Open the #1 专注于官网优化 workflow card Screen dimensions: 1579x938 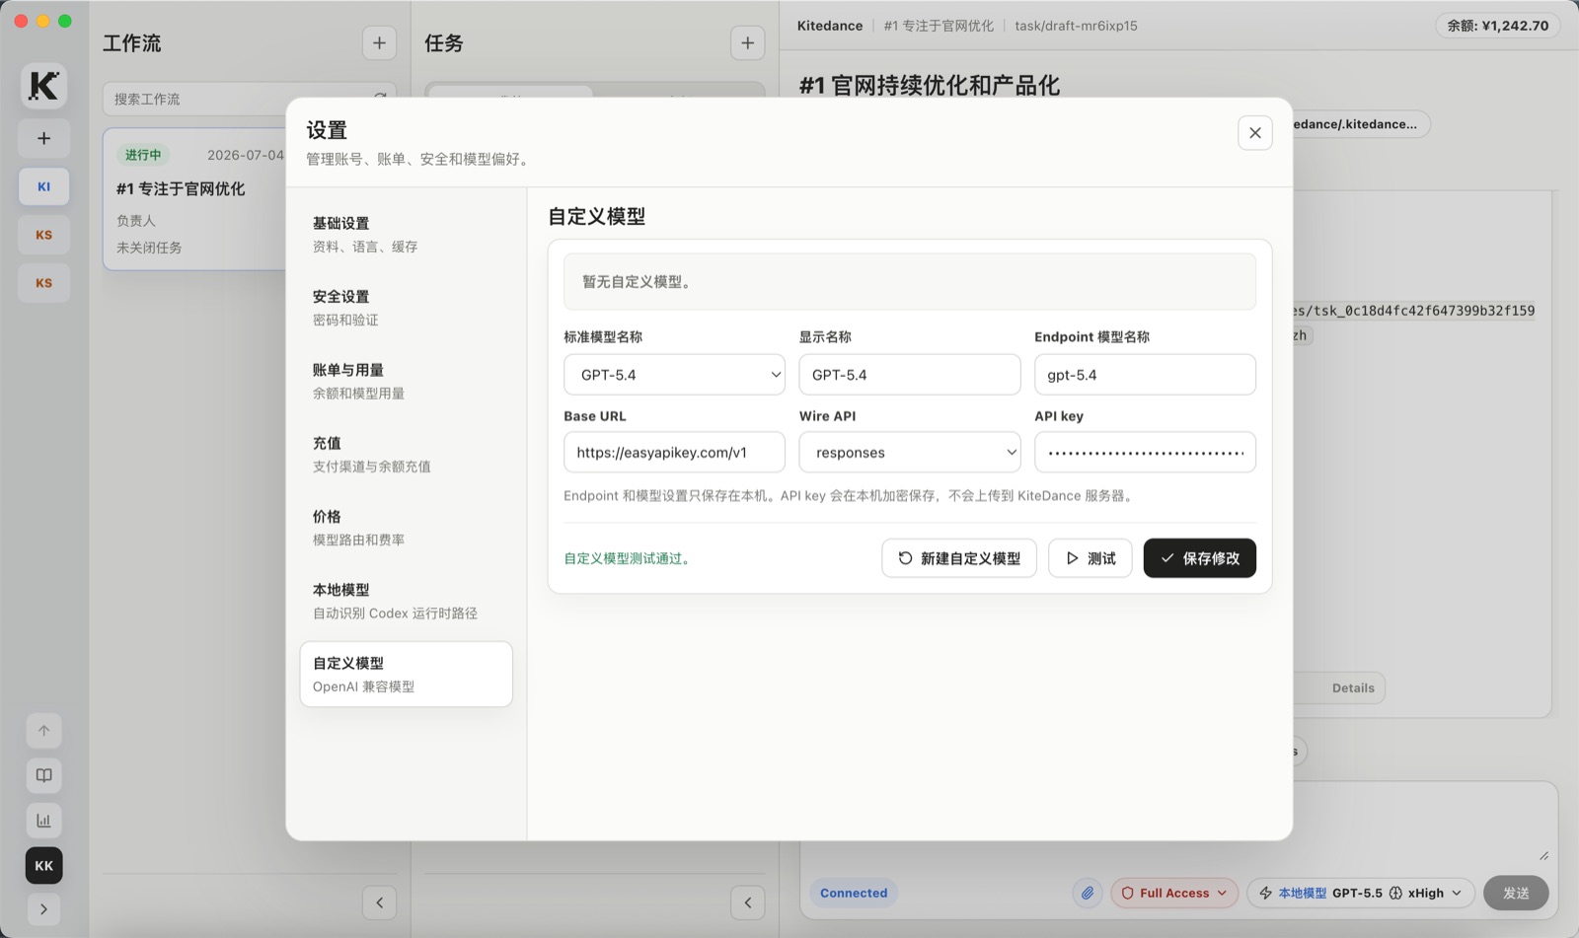click(194, 199)
